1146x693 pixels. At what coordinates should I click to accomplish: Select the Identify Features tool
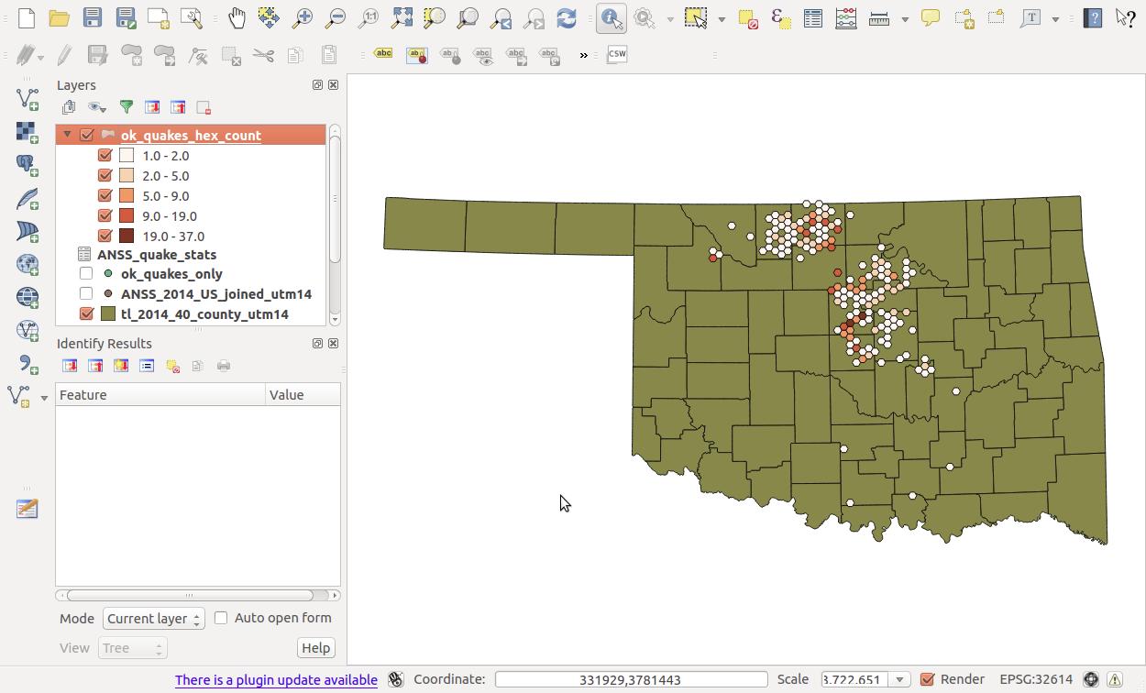tap(611, 17)
